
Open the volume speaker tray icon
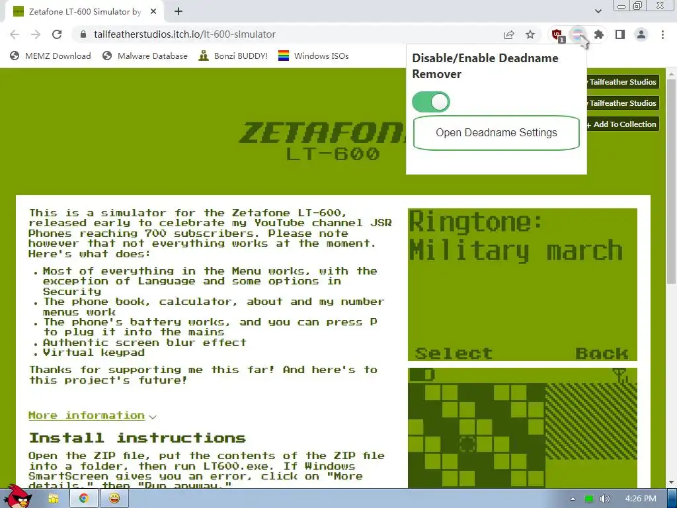604,499
